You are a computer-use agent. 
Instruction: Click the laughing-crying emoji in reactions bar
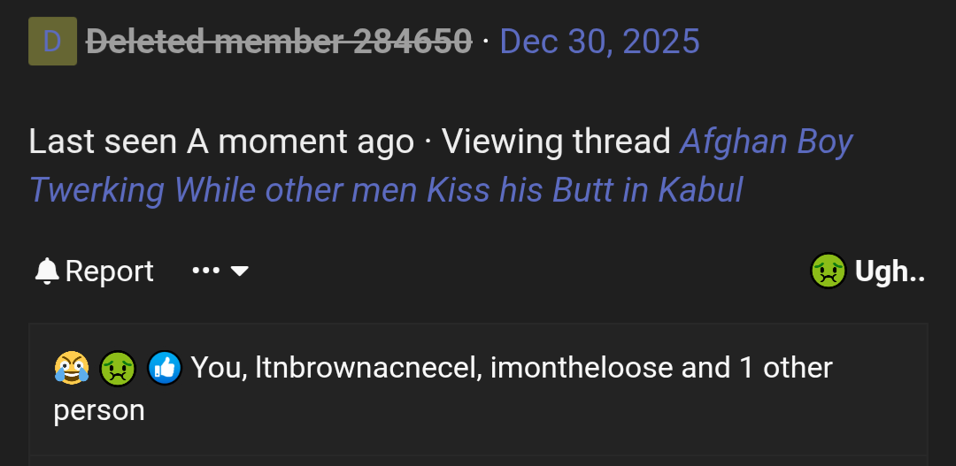(72, 367)
